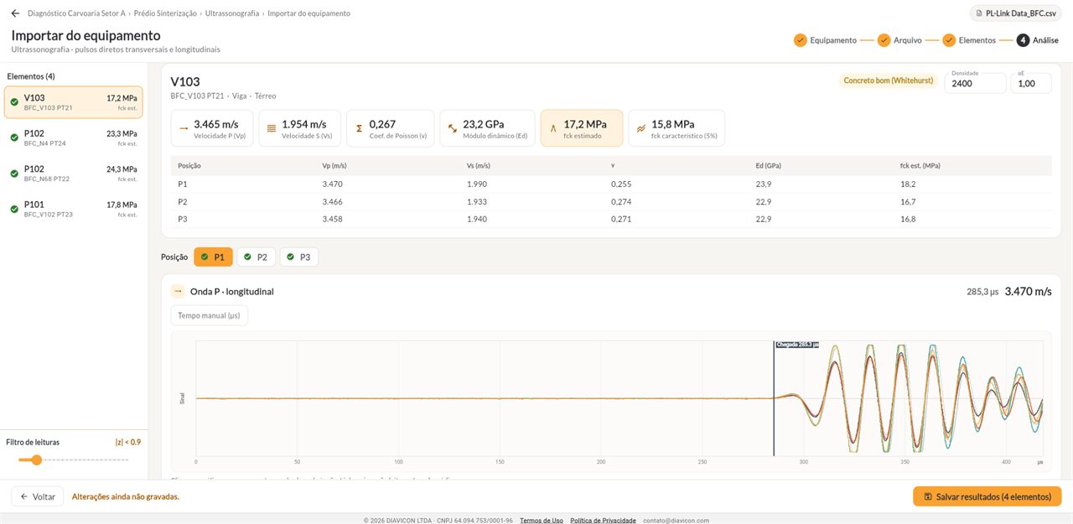The height and width of the screenshot is (524, 1073).
Task: Click the green status icon of V103
Action: tap(14, 102)
